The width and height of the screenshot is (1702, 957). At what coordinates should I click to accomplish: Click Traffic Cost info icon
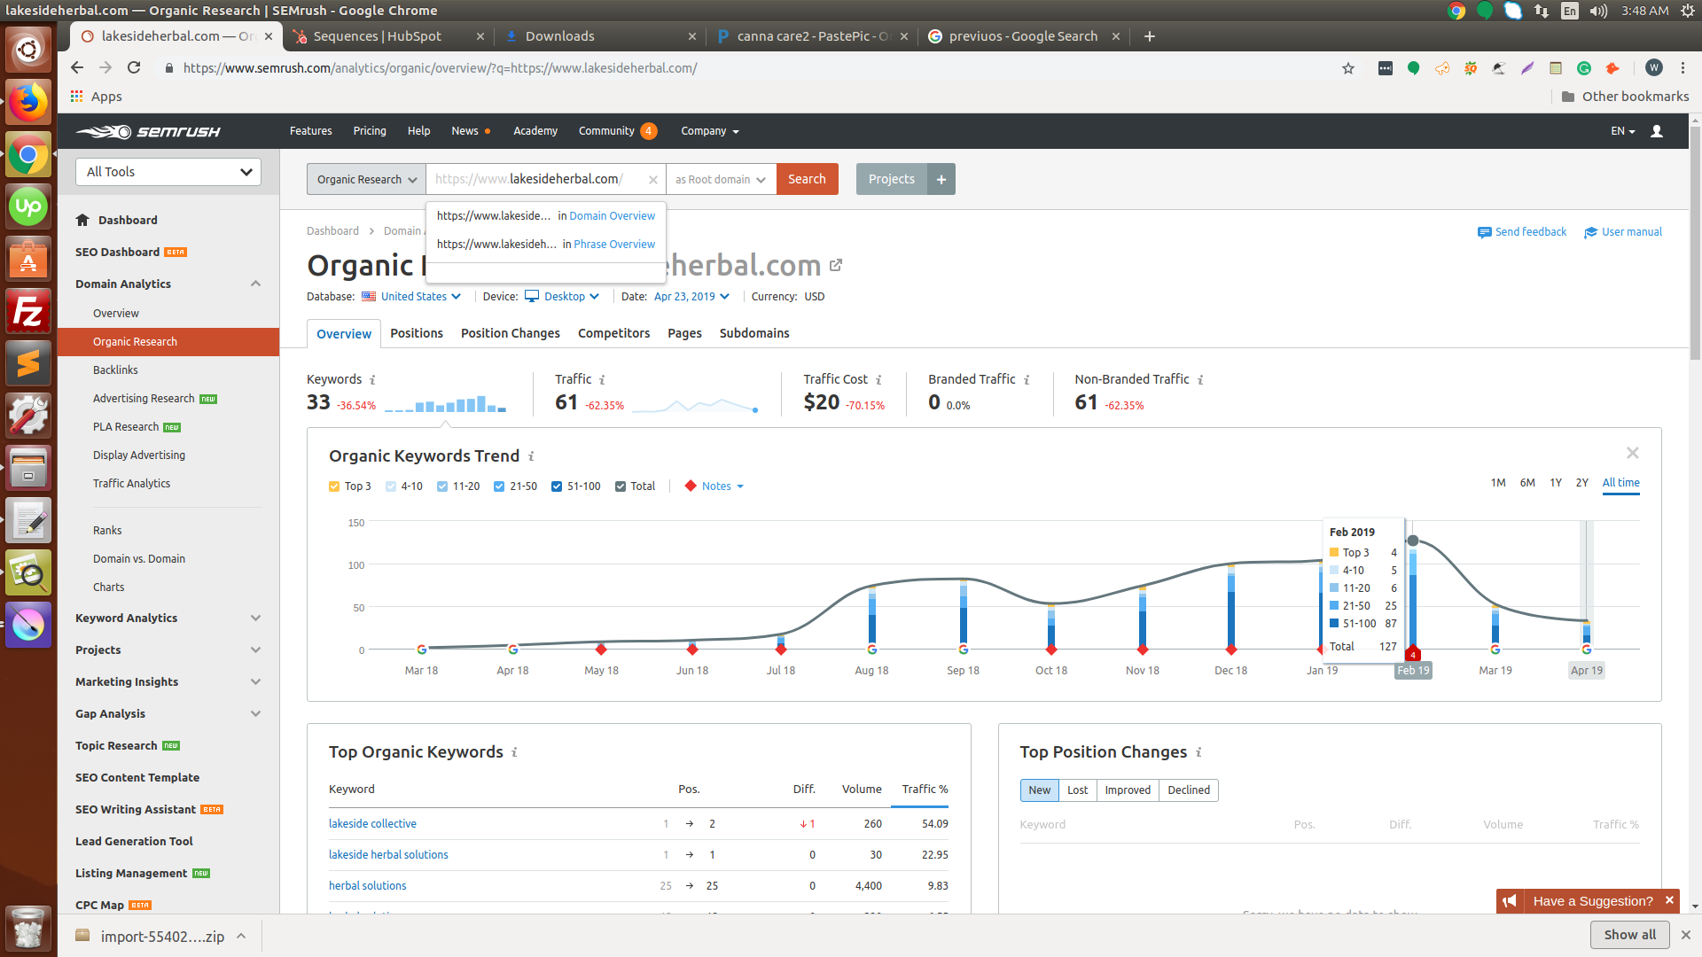pyautogui.click(x=878, y=379)
